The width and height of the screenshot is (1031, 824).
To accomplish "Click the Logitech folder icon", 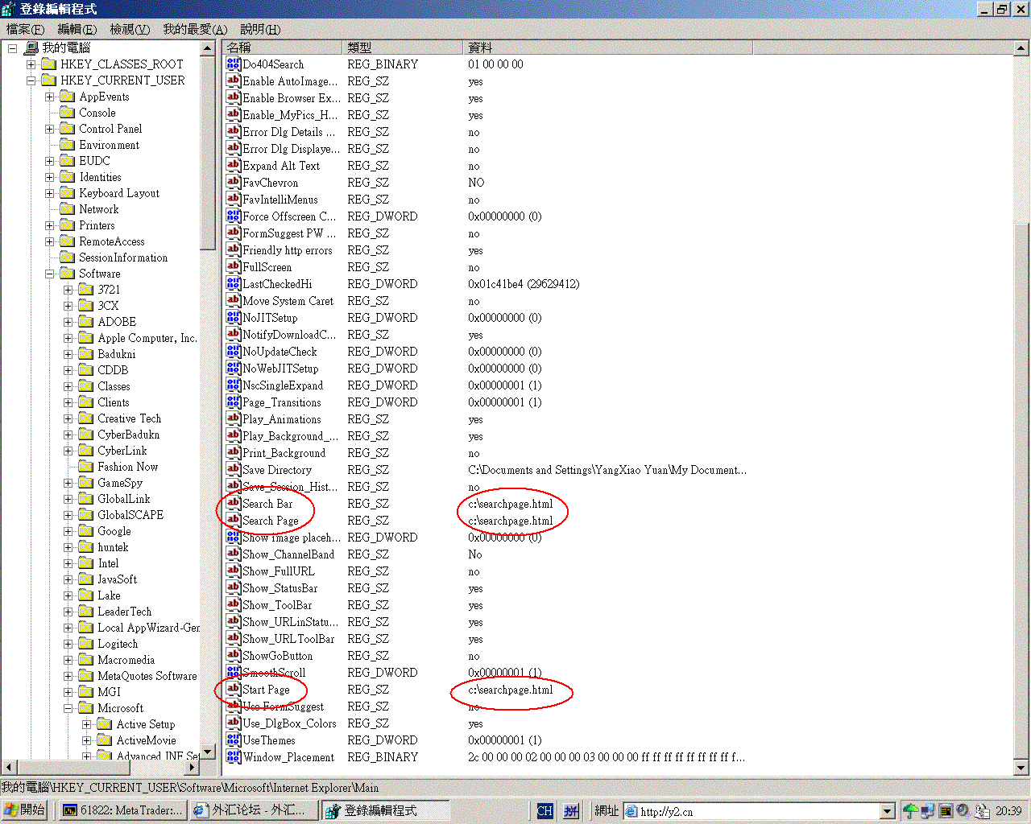I will [x=86, y=644].
